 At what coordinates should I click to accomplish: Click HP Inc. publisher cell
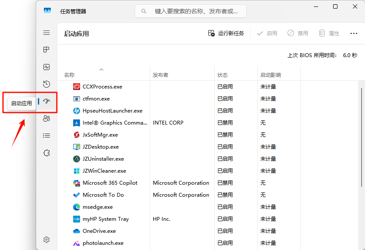pyautogui.click(x=161, y=219)
